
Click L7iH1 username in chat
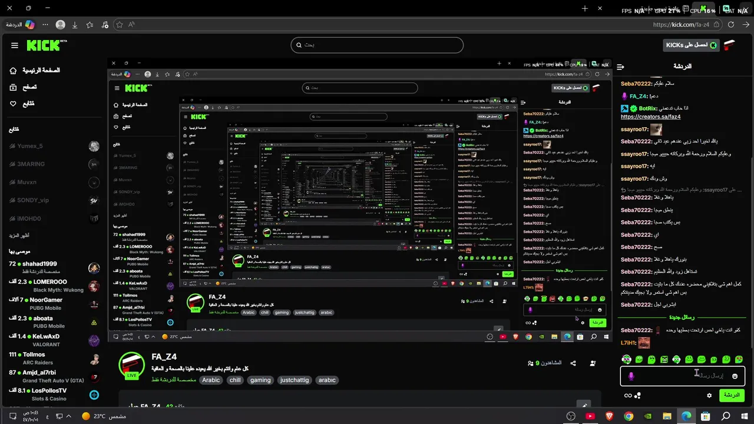pos(628,343)
